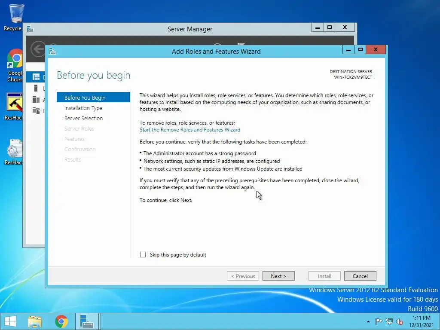
Task: Open the network tray icon
Action: 389,321
